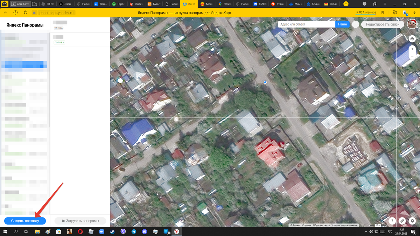Open Windows taskbar search
The width and height of the screenshot is (420, 236).
pyautogui.click(x=16, y=231)
